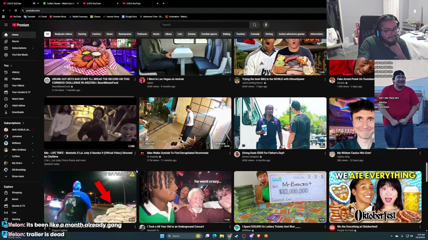
Task: Click browser back arrow
Action: pyautogui.click(x=4, y=10)
